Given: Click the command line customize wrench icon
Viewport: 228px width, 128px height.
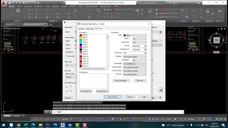Looking at the screenshot, I should [50, 112].
